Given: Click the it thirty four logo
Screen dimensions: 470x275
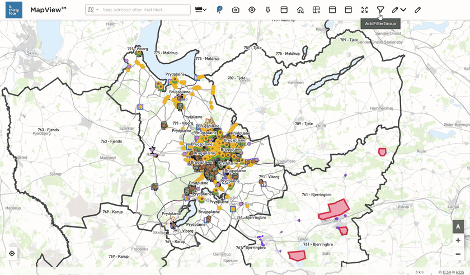Looking at the screenshot, I should click(x=14, y=10).
